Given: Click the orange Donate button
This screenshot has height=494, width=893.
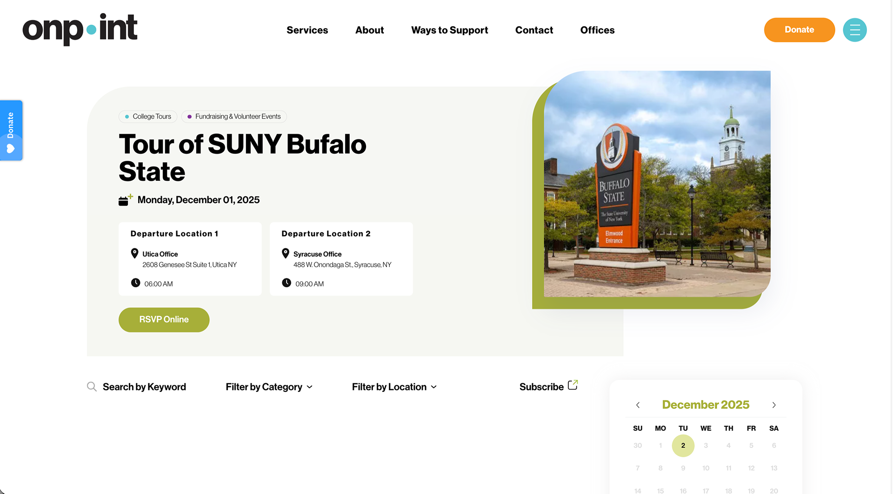Looking at the screenshot, I should pos(799,30).
